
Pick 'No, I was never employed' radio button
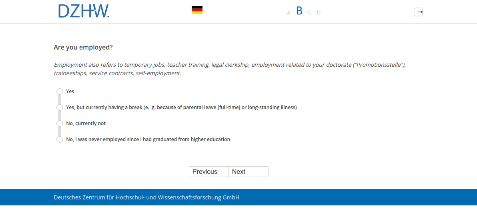[x=60, y=139]
